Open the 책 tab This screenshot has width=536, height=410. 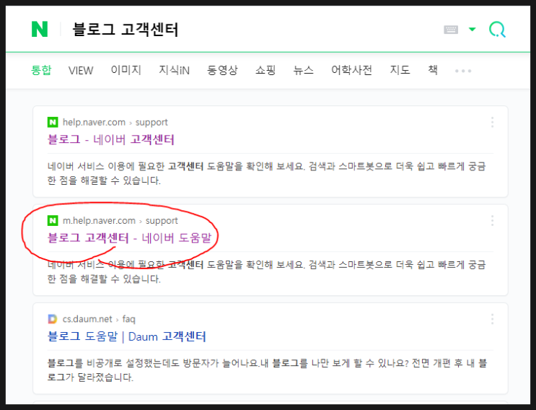(433, 70)
